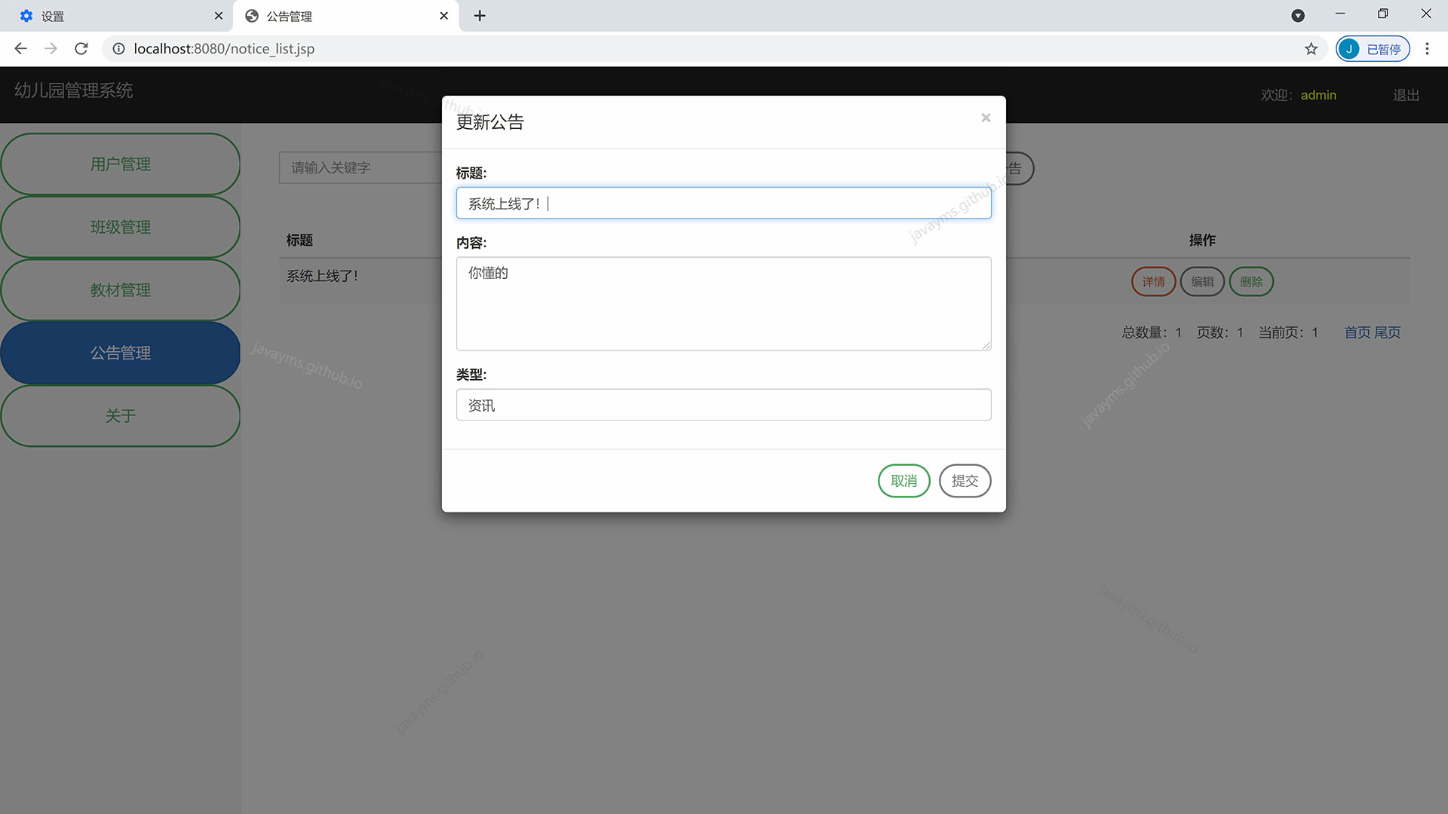Image resolution: width=1448 pixels, height=814 pixels.
Task: View site information icon in address bar
Action: [118, 49]
